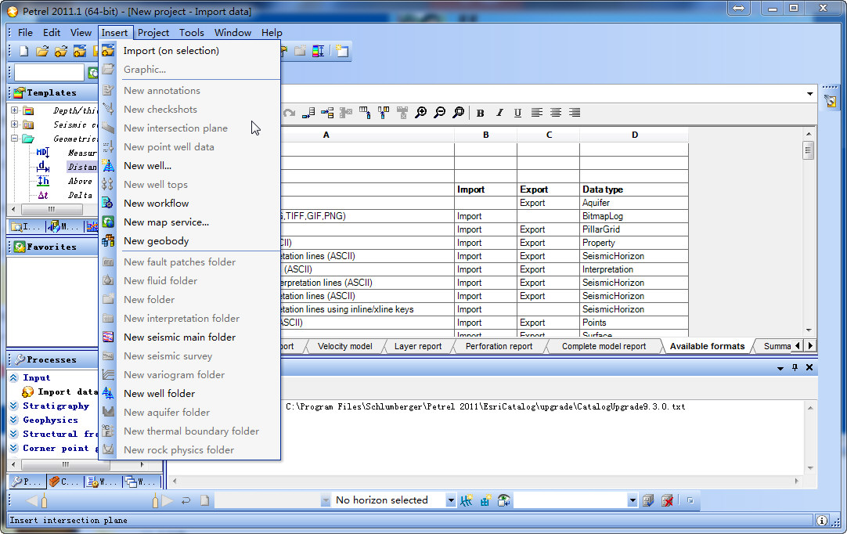The image size is (847, 534).
Task: Choose New seismic main folder
Action: point(189,337)
